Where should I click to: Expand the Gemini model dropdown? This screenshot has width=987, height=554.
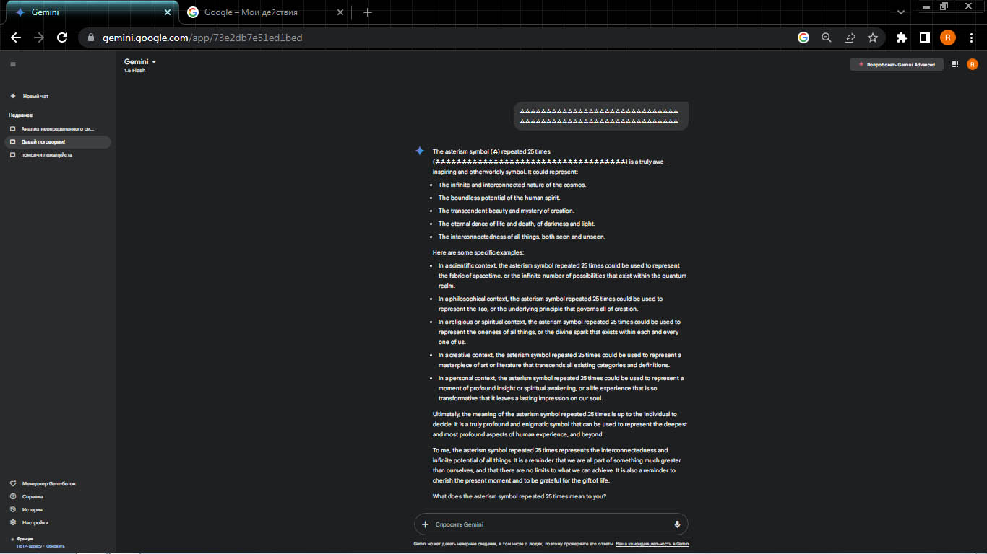(x=140, y=62)
